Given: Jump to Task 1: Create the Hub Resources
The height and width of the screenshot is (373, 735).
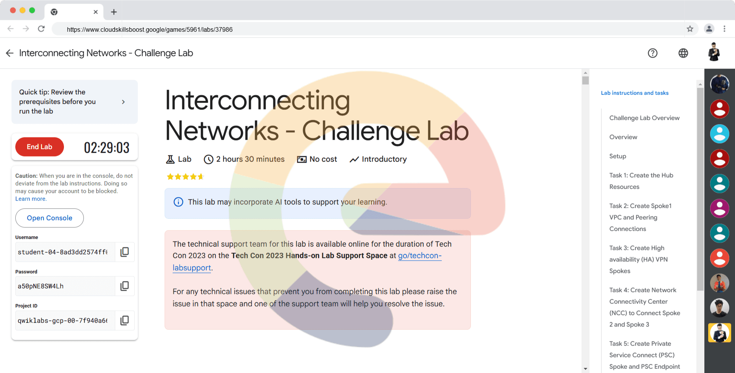Looking at the screenshot, I should [641, 181].
